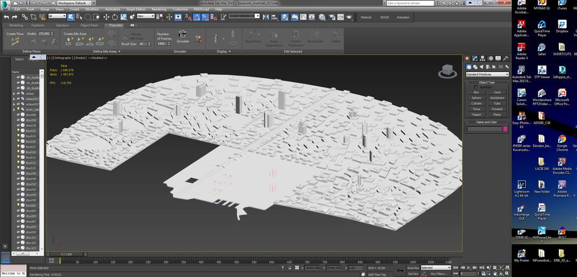Open the reference coordinate 'View' dropdown
This screenshot has height=277, width=577.
[146, 16]
